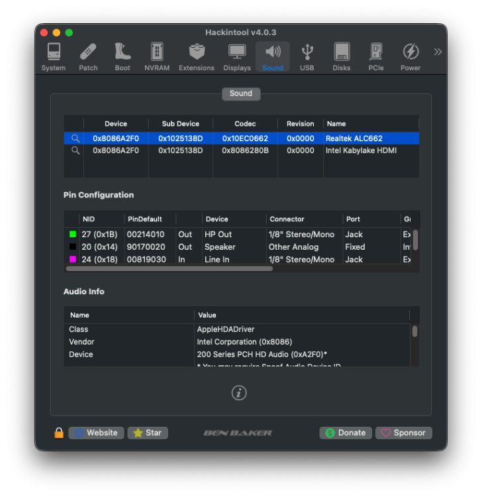Close the Hackintool window
Viewport: 482px width, 497px height.
tap(44, 32)
